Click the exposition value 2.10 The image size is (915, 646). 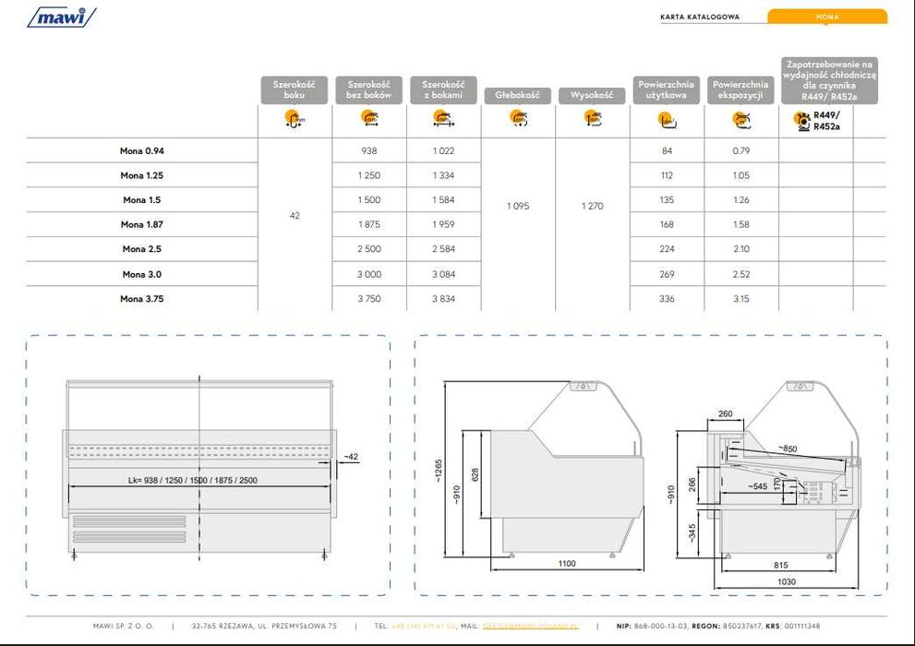741,249
